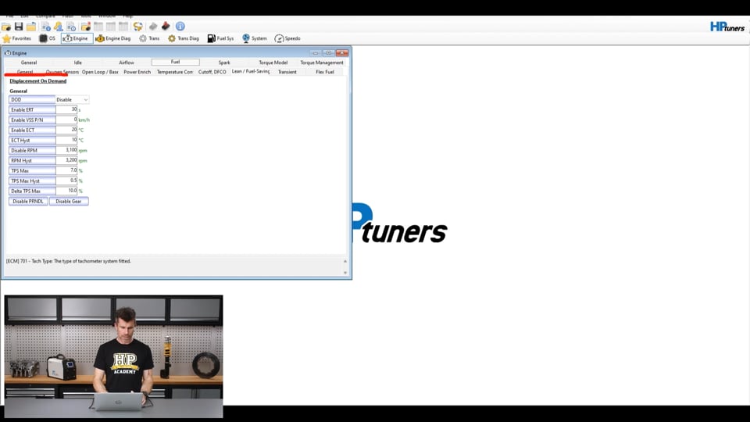750x422 pixels.
Task: Click the TPS Max Hyst value field
Action: point(66,181)
